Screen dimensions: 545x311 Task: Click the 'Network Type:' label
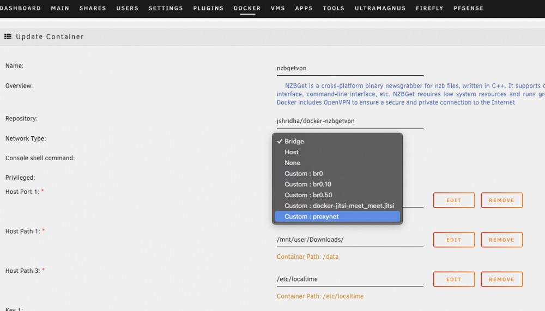coord(26,139)
